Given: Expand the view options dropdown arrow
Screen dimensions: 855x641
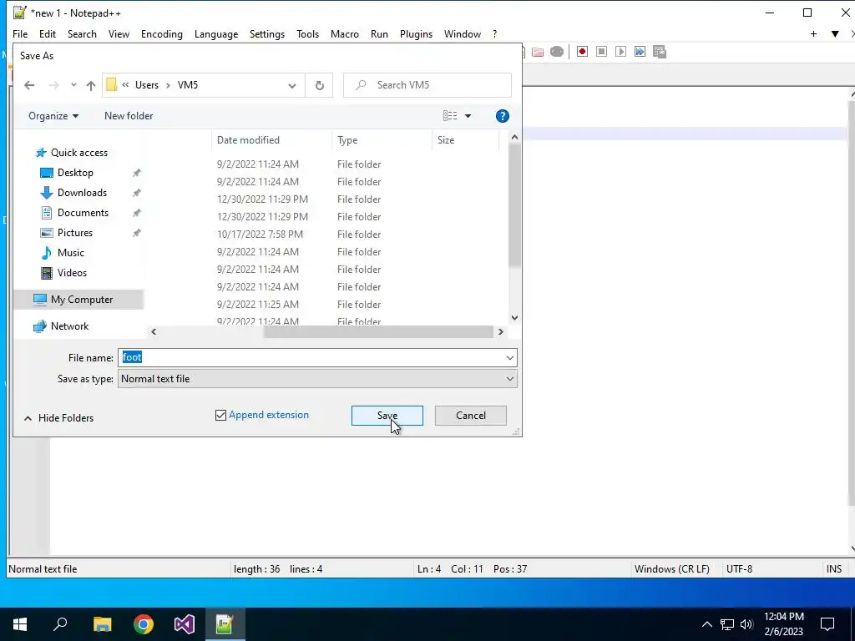Looking at the screenshot, I should (x=468, y=116).
